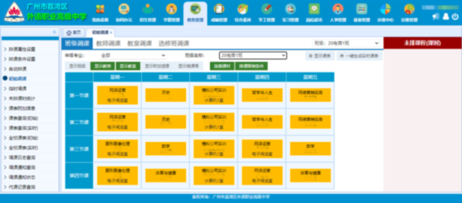Open 调课通知状态 sidebar item
This screenshot has height=203, width=462.
[22, 177]
